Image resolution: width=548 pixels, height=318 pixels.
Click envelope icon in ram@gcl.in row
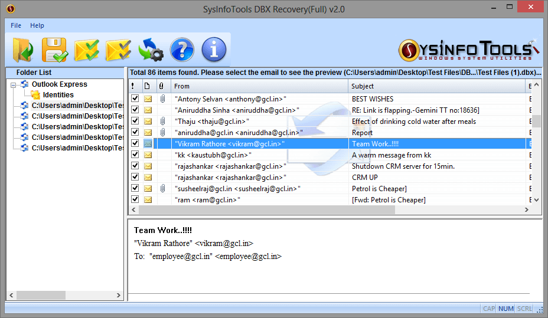click(148, 199)
